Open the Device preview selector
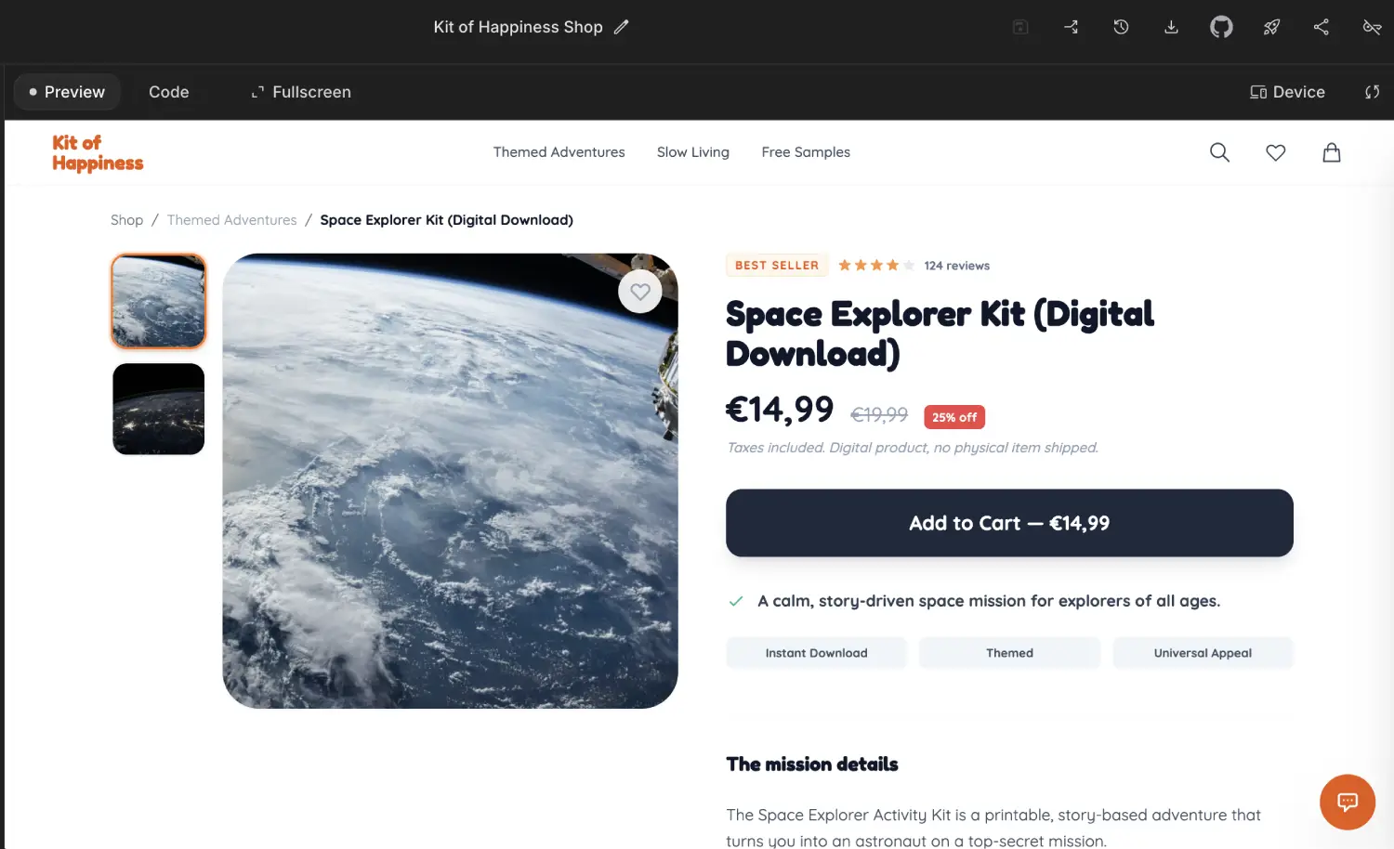Image resolution: width=1394 pixels, height=849 pixels. [1287, 92]
